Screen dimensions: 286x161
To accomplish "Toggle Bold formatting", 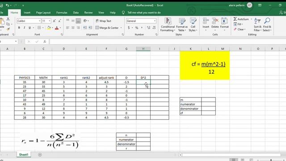I will point(19,28).
